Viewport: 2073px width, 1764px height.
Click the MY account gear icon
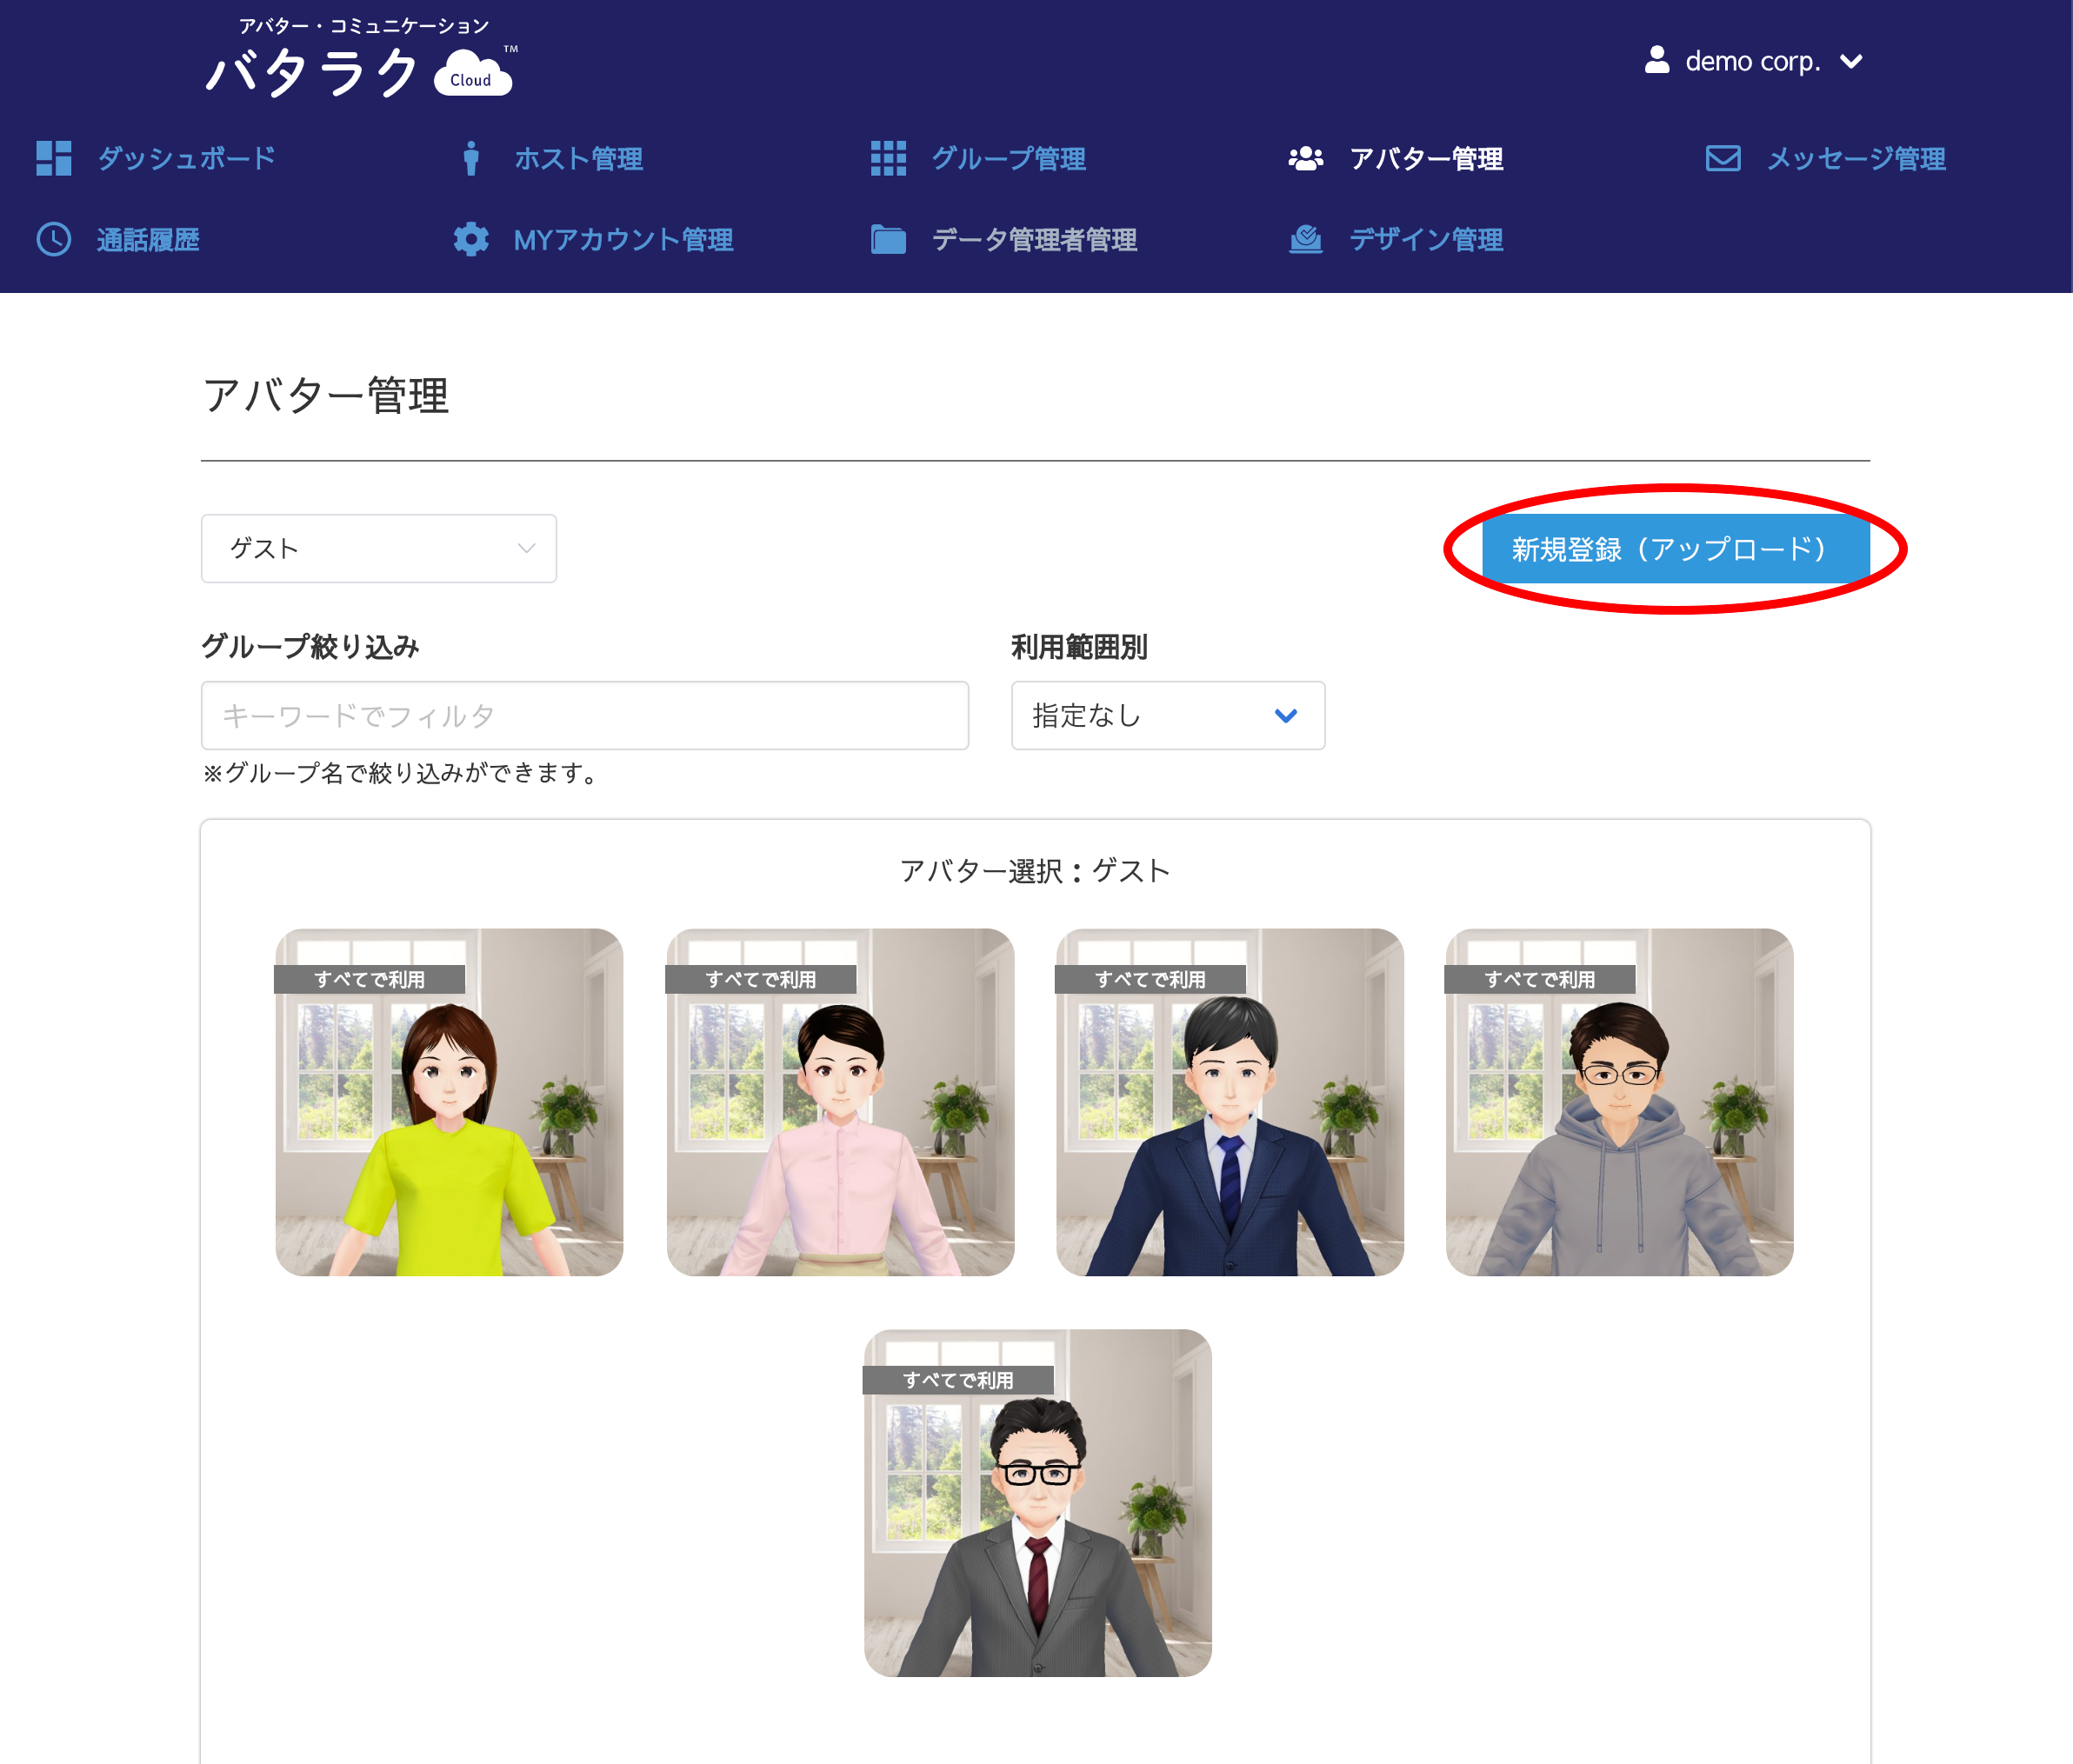click(x=471, y=239)
